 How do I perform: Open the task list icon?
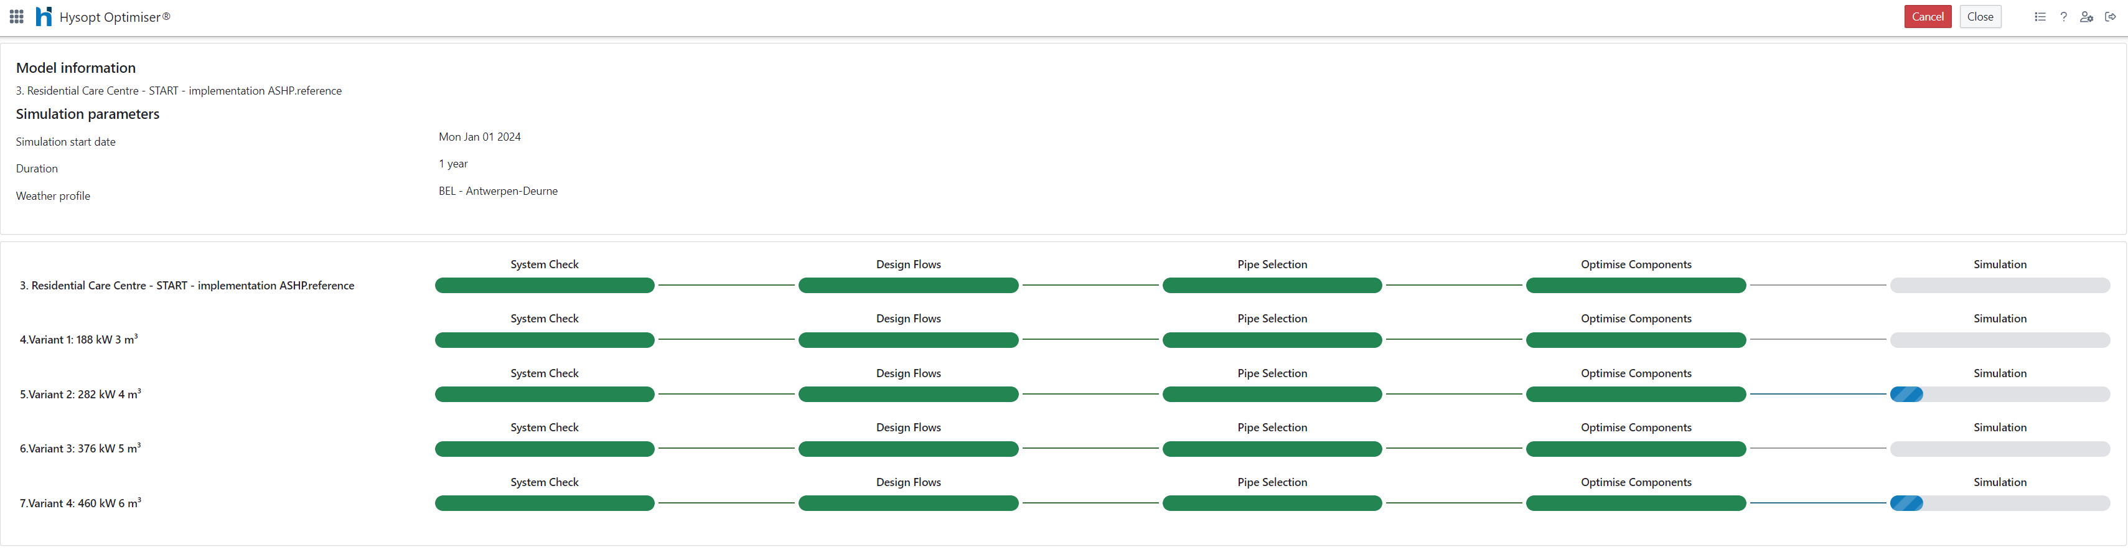(x=2040, y=17)
